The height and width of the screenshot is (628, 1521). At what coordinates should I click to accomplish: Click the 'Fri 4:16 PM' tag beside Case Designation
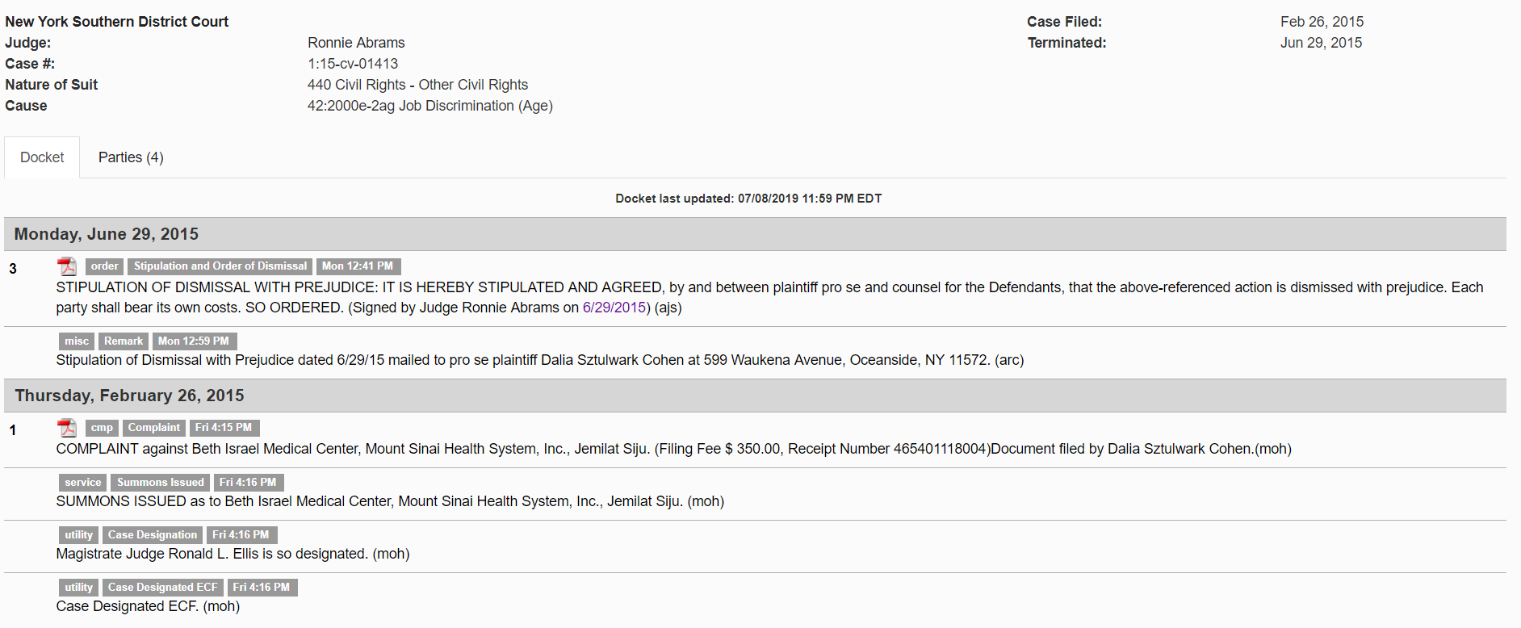[241, 535]
